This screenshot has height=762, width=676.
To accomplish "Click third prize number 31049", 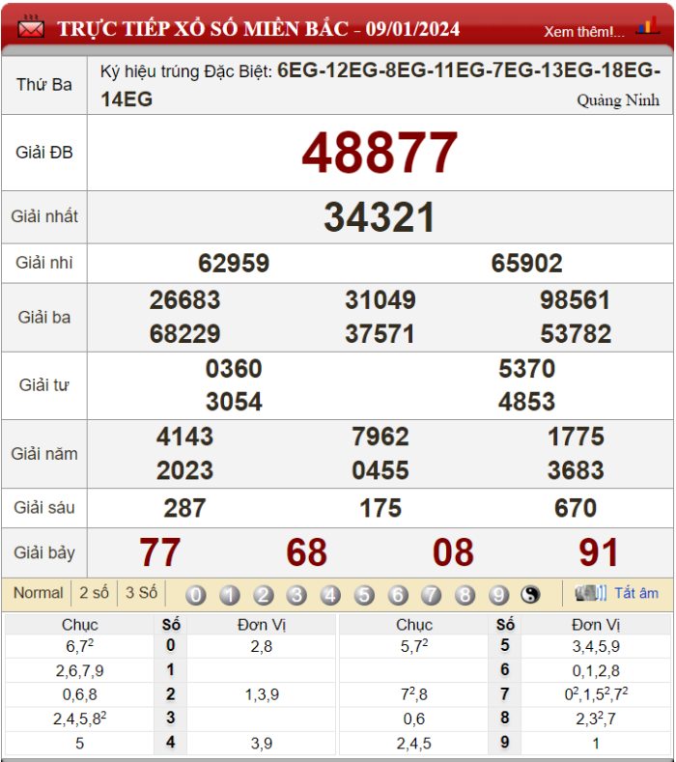I will [x=380, y=299].
